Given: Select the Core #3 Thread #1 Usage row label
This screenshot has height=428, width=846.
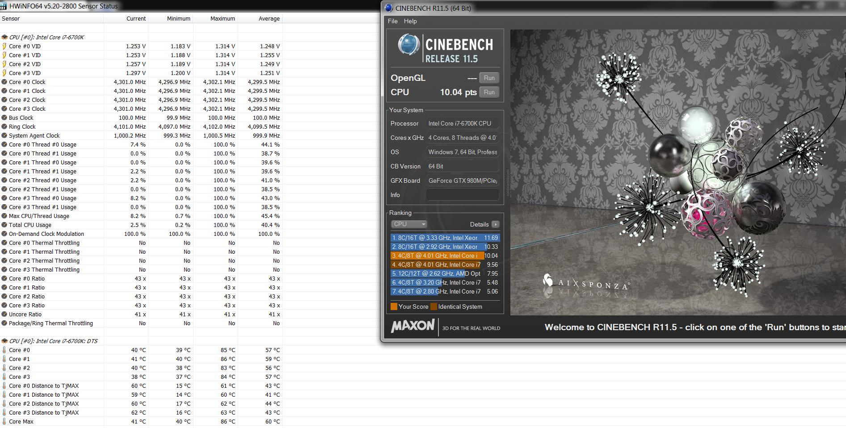Looking at the screenshot, I should [42, 207].
